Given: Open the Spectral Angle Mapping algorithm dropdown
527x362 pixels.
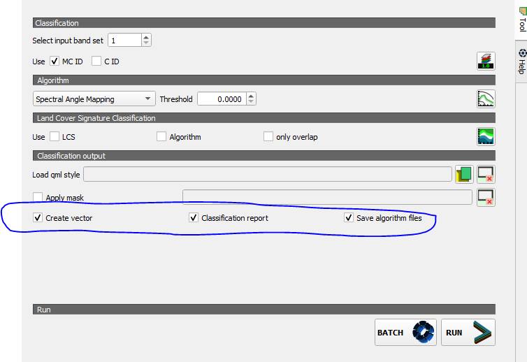Looking at the screenshot, I should (94, 99).
